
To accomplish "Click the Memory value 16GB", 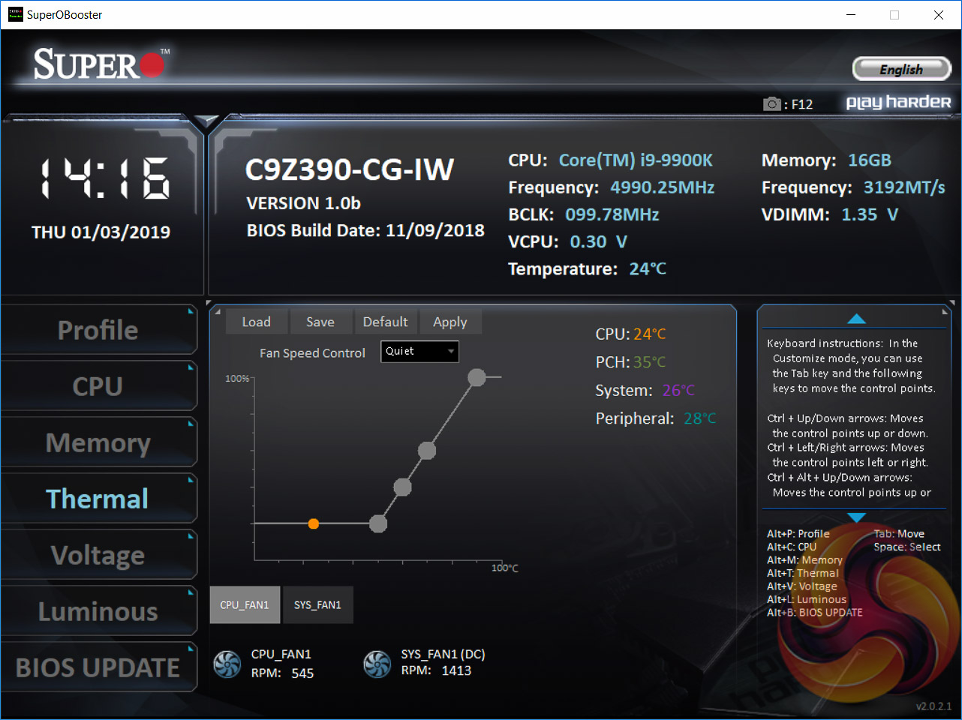I will coord(870,160).
